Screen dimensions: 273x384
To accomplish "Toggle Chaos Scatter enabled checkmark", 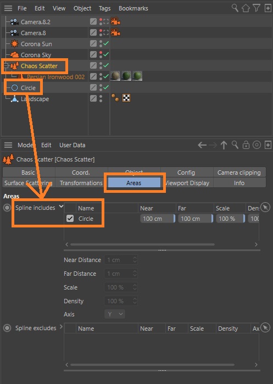I will tap(106, 65).
